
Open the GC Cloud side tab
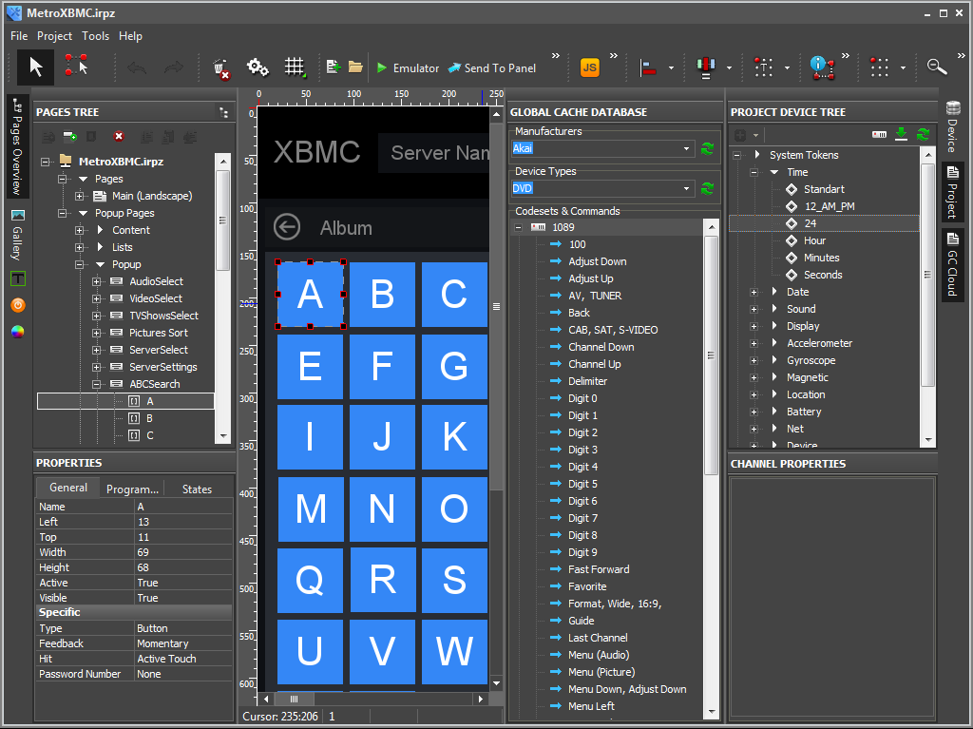click(952, 265)
